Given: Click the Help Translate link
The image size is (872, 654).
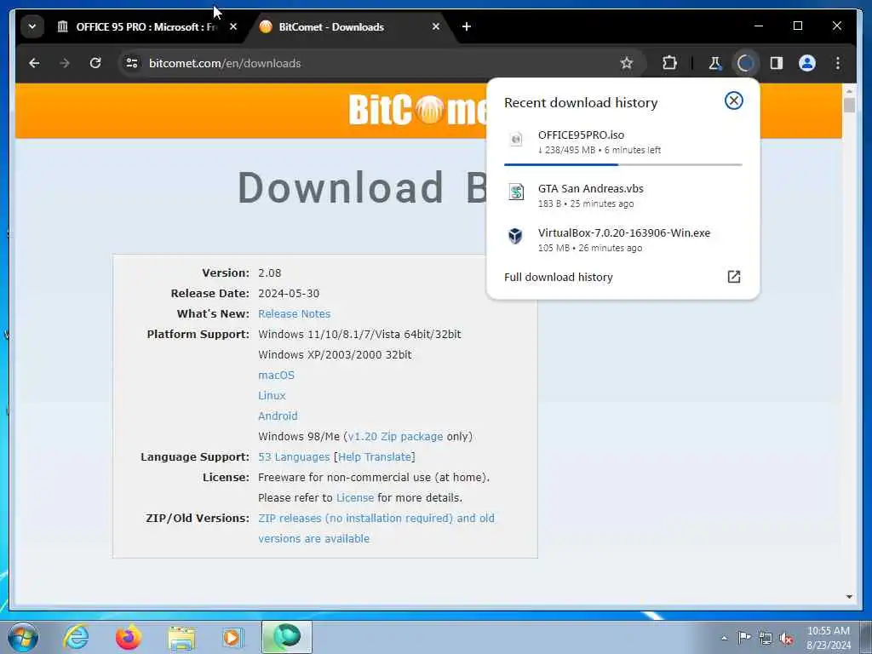Looking at the screenshot, I should coord(375,457).
